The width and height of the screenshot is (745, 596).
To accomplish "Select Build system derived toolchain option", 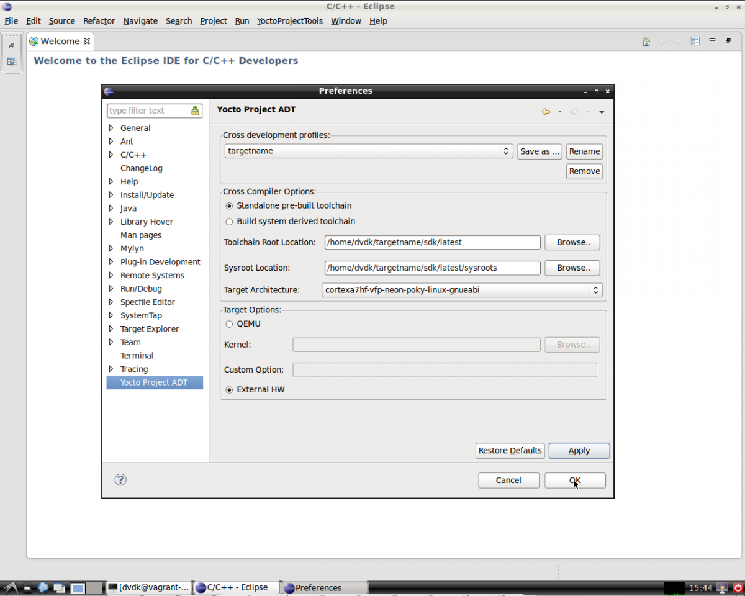I will coord(229,222).
